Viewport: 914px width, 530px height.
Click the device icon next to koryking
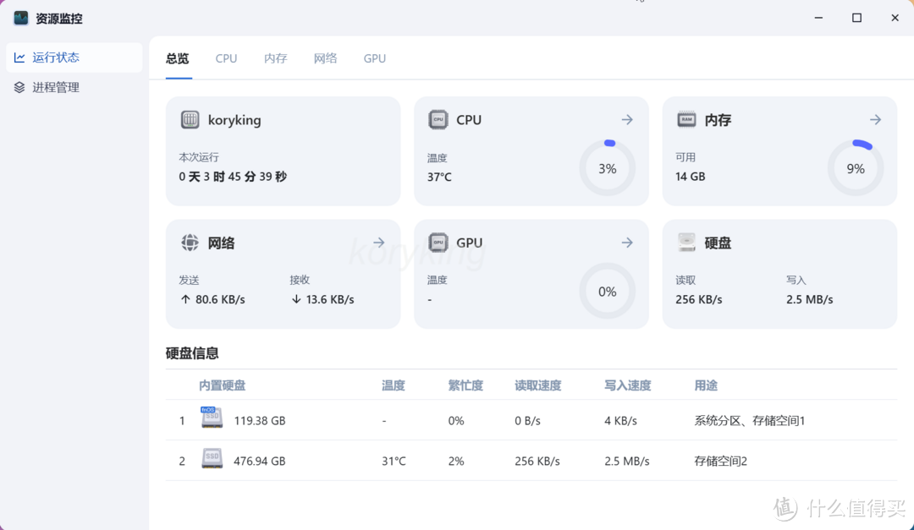(190, 119)
